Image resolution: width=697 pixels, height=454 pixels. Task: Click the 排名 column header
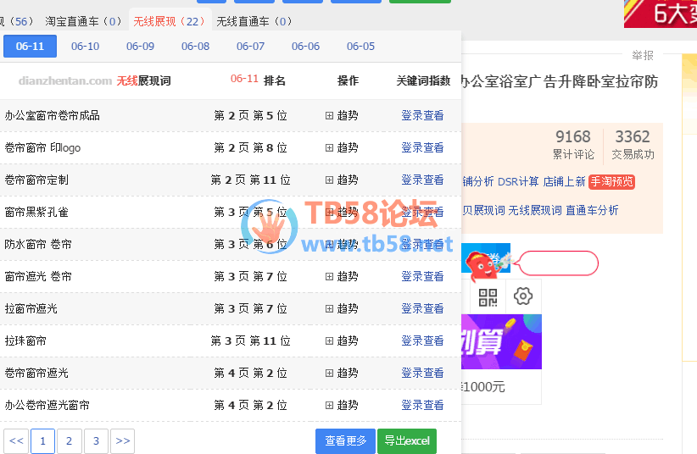(275, 80)
